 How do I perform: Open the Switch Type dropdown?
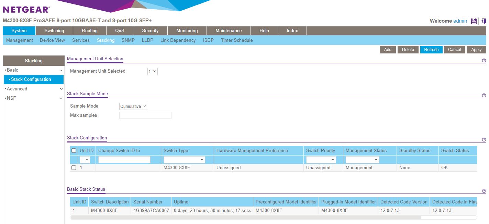click(184, 160)
